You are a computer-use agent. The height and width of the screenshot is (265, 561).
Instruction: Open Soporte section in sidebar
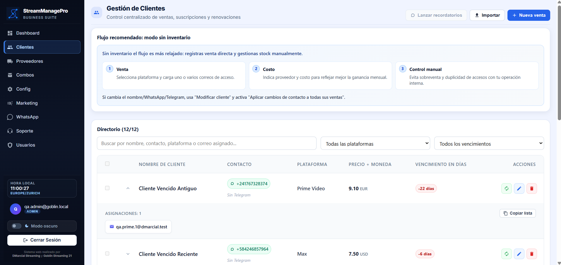coord(42,131)
